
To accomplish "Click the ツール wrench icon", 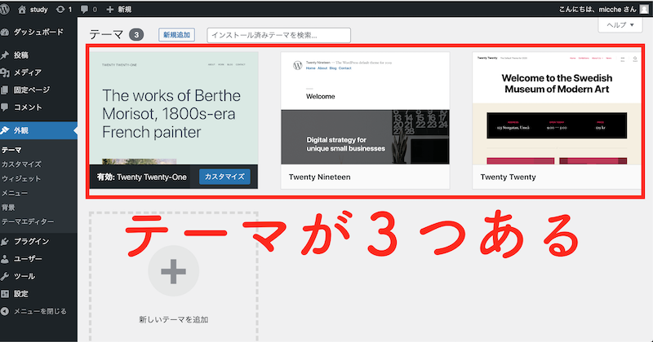I will pos(5,276).
